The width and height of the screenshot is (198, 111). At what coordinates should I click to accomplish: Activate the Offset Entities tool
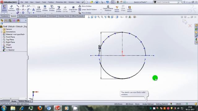point(58,9)
